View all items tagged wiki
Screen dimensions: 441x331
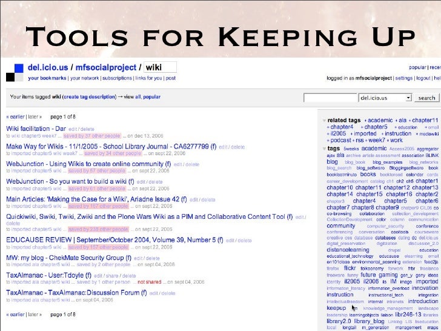pos(138,97)
